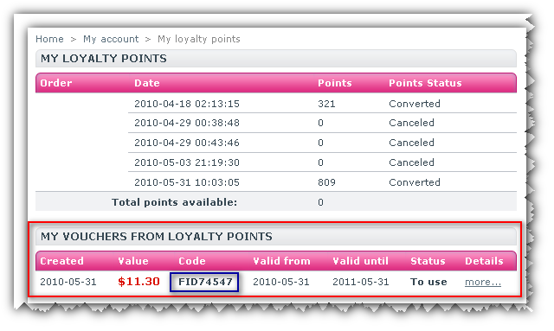Click the Points Status column header

pyautogui.click(x=425, y=83)
